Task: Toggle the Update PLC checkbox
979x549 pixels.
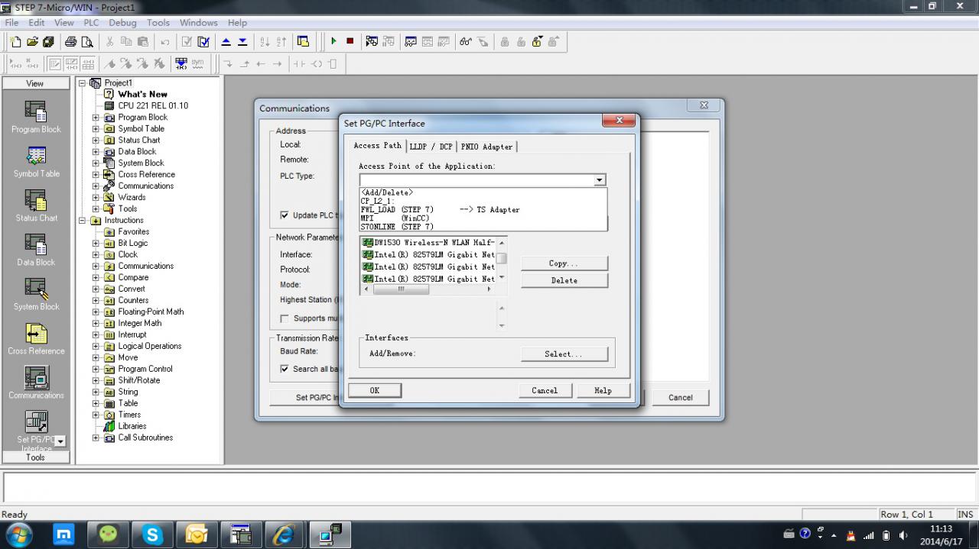Action: coord(285,215)
